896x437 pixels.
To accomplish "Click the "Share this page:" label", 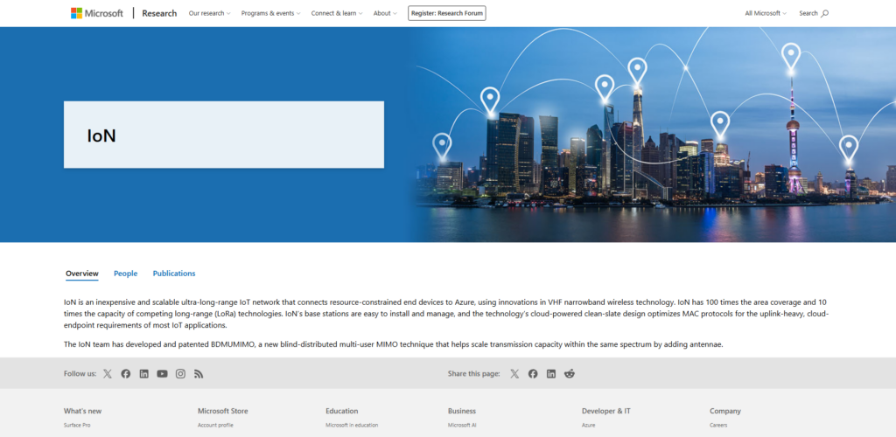I will [x=473, y=374].
